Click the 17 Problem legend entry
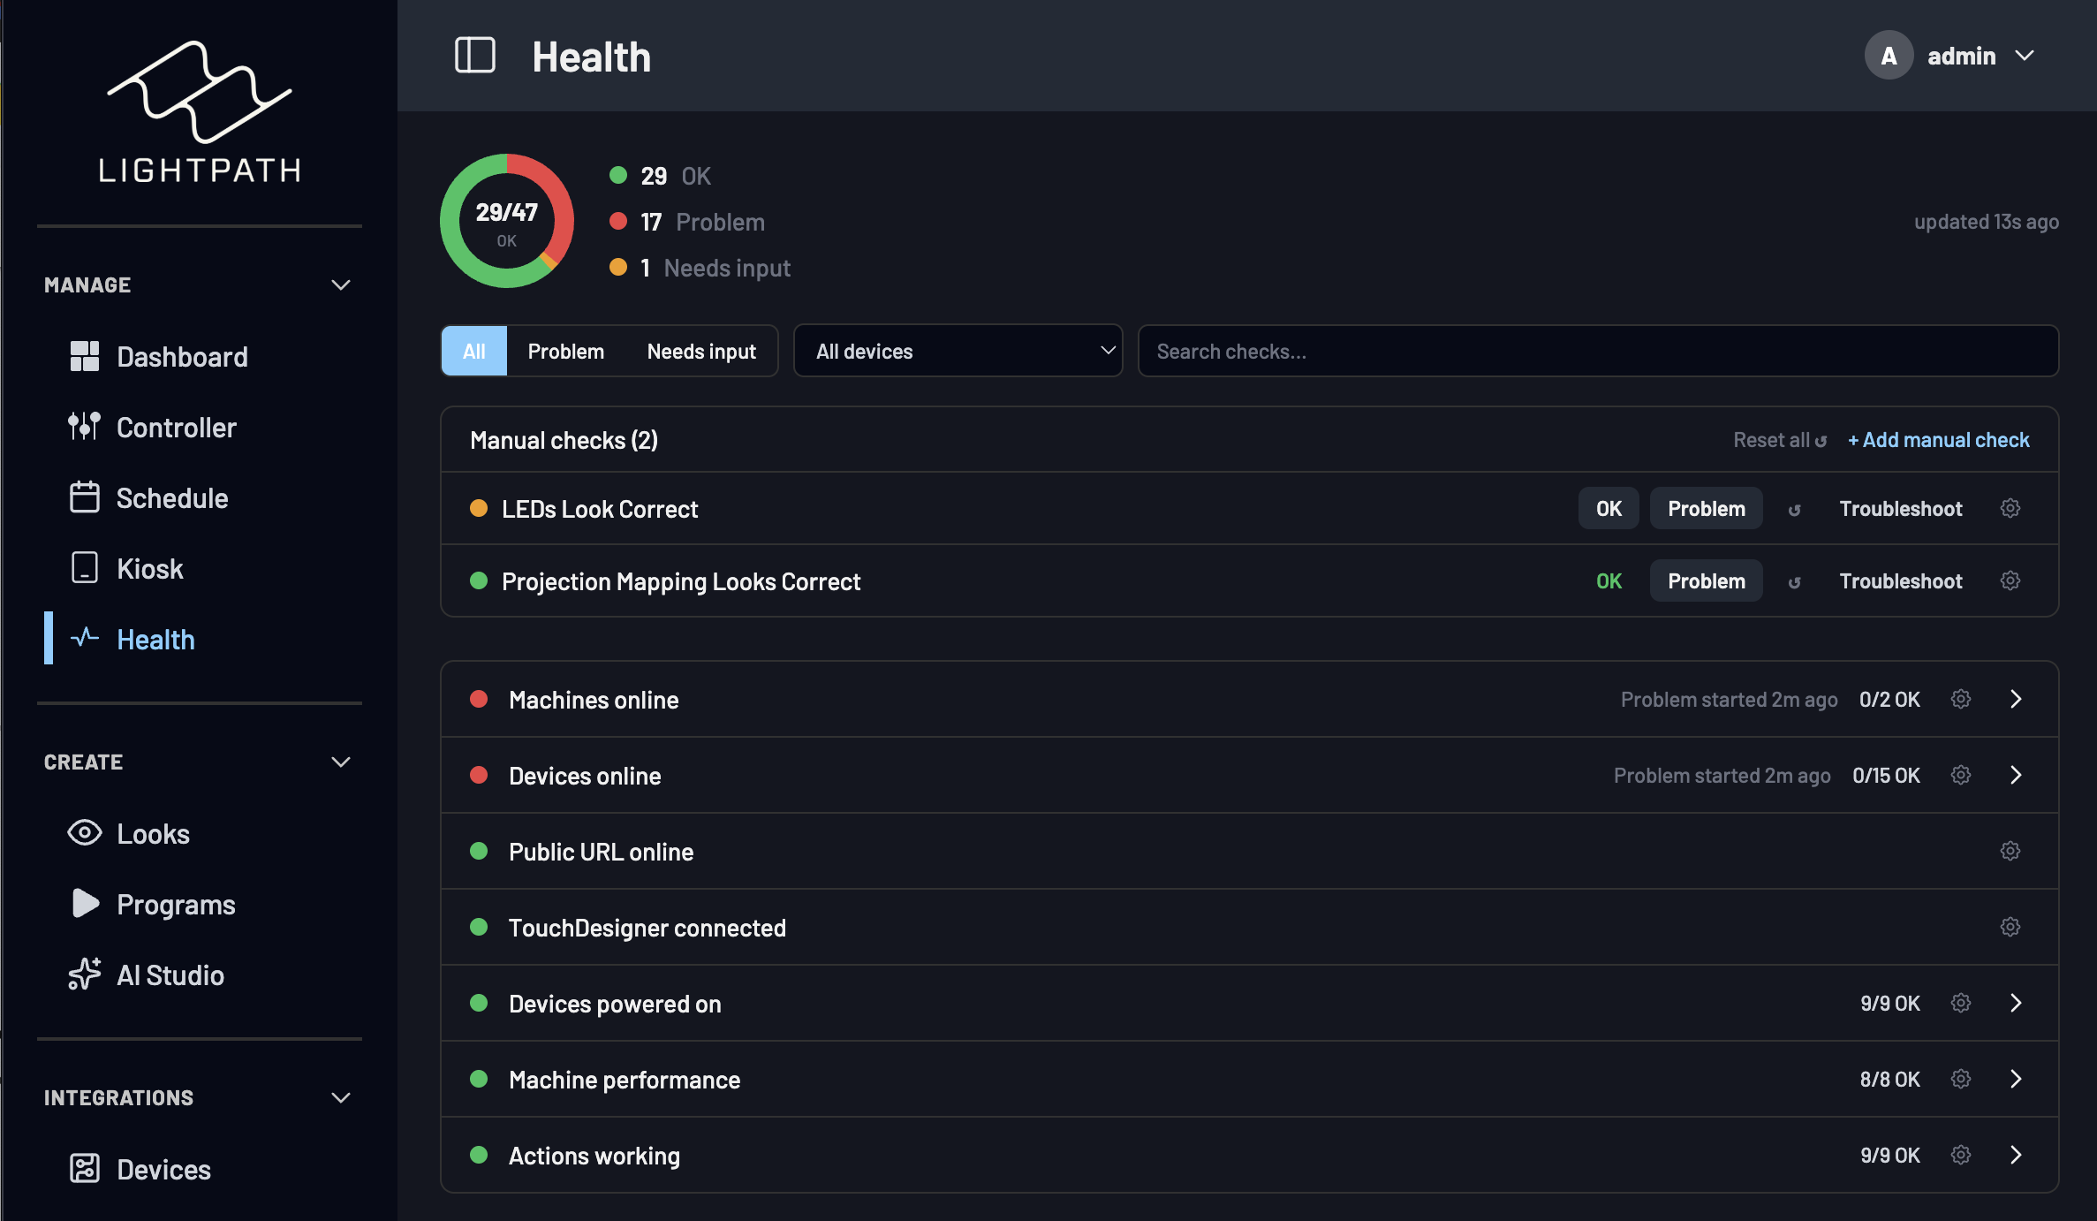 pyautogui.click(x=687, y=222)
